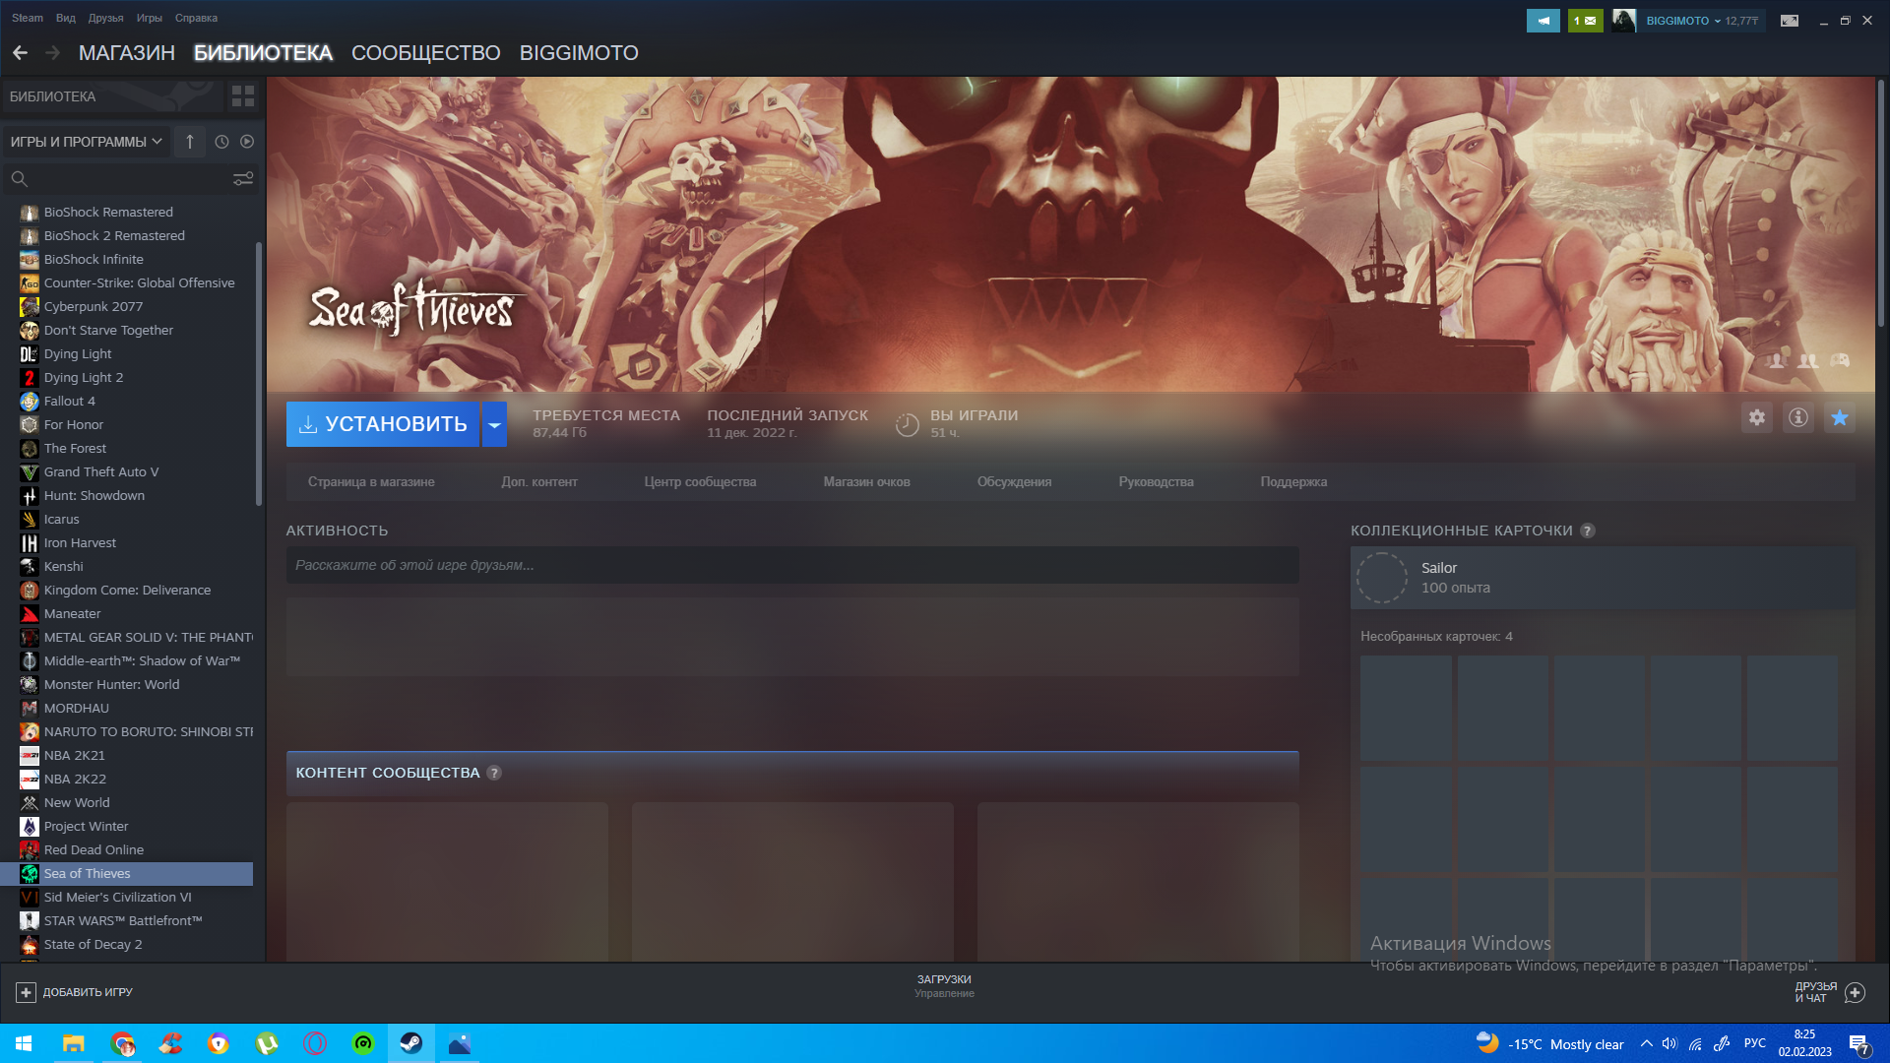This screenshot has width=1890, height=1063.
Task: Show hidden tray icons chevron
Action: tap(1646, 1043)
